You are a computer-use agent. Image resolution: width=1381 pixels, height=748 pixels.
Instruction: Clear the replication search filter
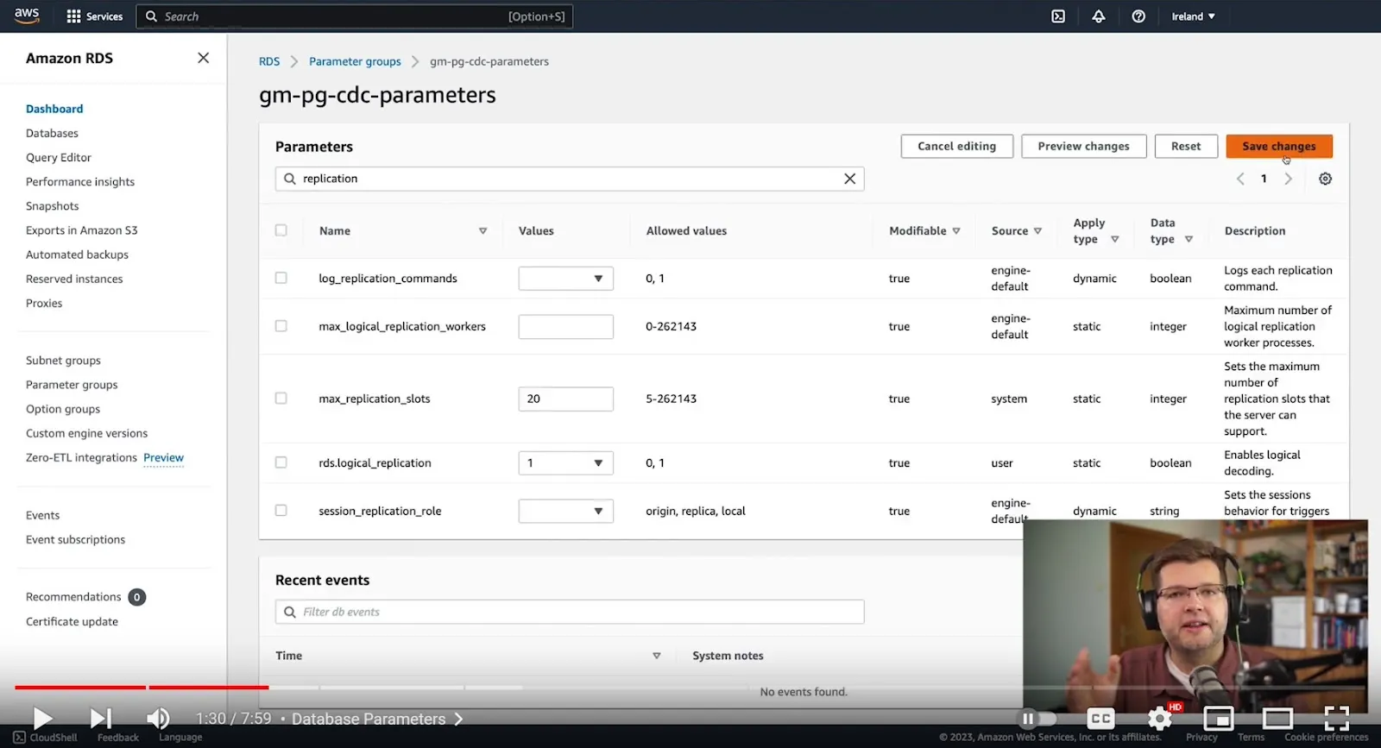pyautogui.click(x=849, y=179)
